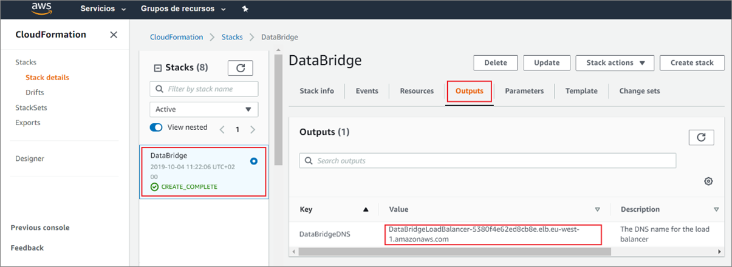Click the Update button
732x267 pixels.
(x=547, y=63)
